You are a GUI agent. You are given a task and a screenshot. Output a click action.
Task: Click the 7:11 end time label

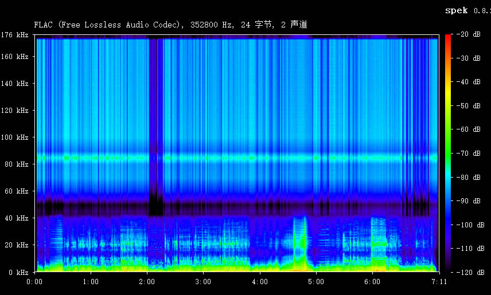439,282
